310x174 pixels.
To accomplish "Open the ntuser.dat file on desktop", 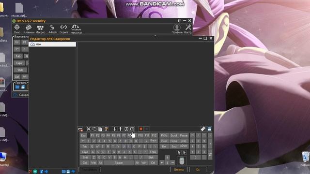I will pyautogui.click(x=19, y=10).
